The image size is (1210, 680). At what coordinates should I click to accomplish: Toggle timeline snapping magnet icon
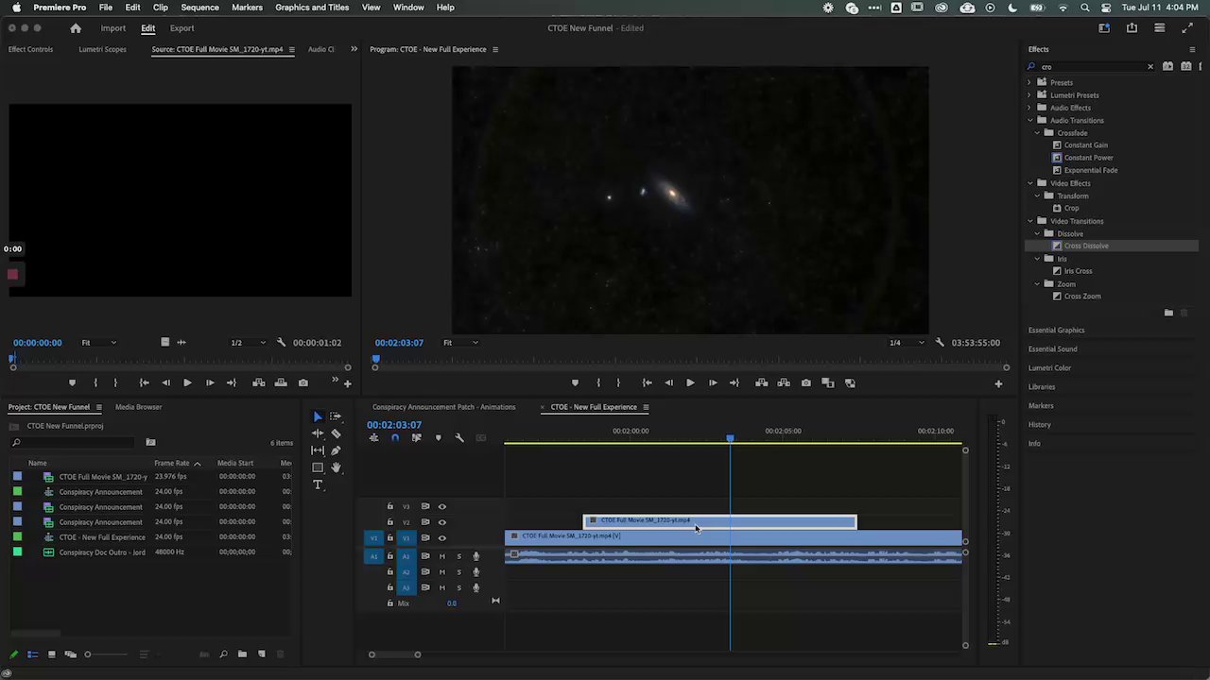[395, 438]
